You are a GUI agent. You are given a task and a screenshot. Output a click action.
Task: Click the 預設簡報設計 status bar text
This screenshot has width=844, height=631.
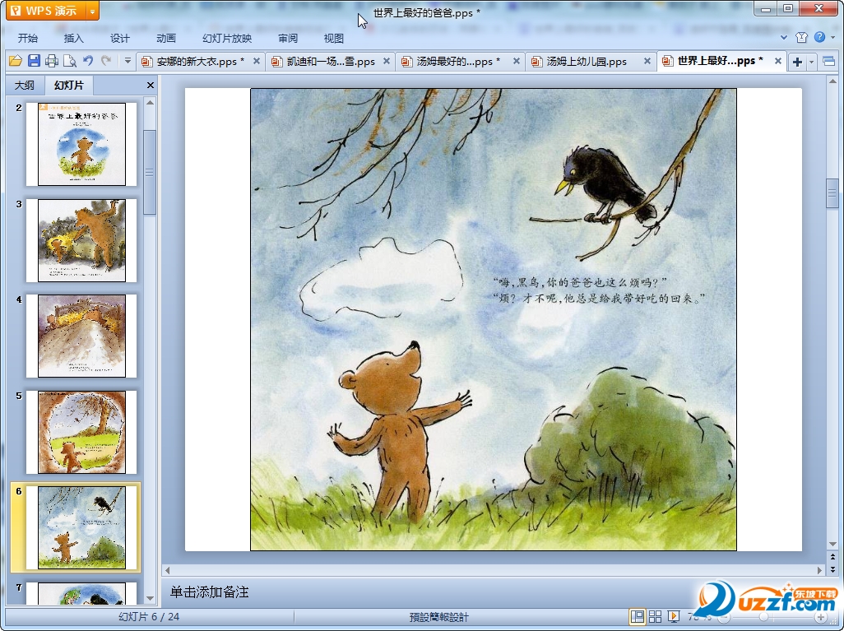(438, 617)
